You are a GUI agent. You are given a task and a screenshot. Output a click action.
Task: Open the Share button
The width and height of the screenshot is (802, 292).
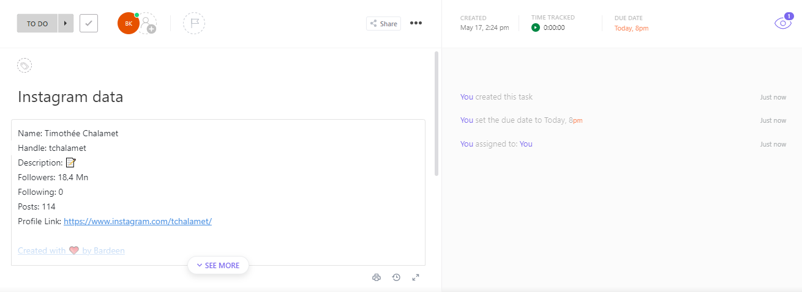(x=383, y=24)
